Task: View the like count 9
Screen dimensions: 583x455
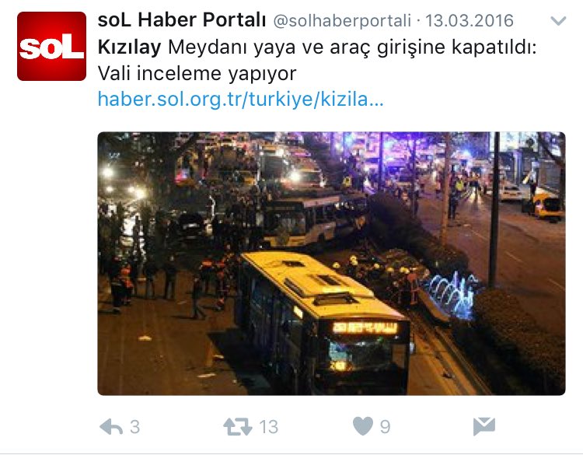Action: coord(386,427)
